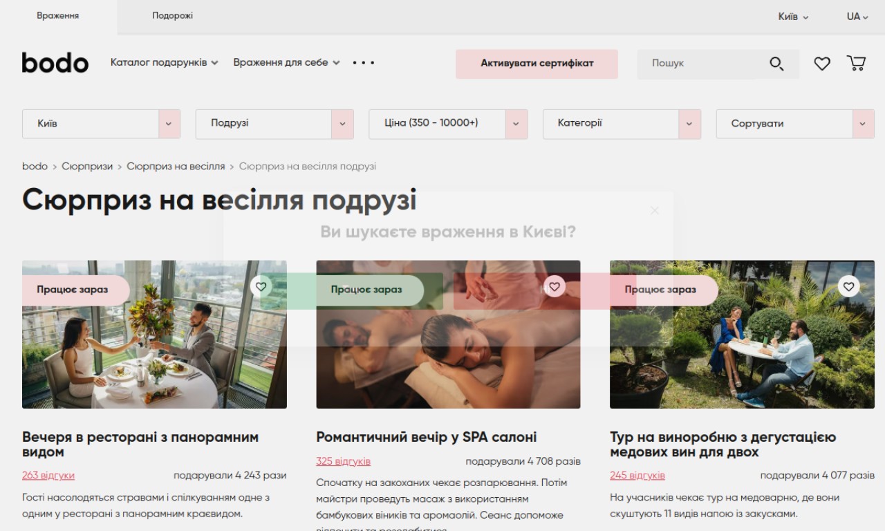
Task: Go to Сюрпризи breadcrumb
Action: (87, 167)
